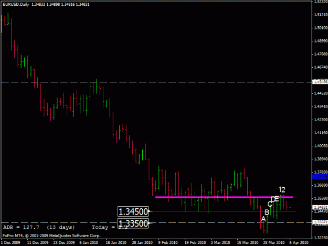Select the wave label C
Viewport: 328px width, 246px height.
click(270, 204)
